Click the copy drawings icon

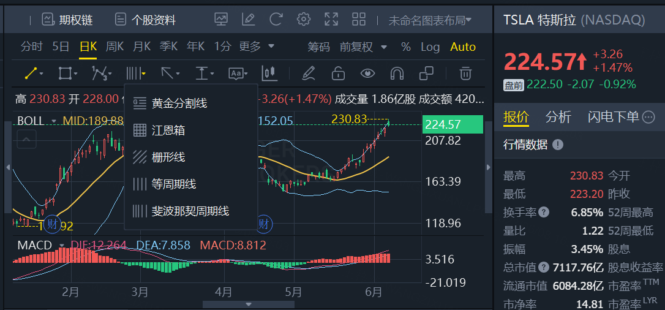pyautogui.click(x=426, y=74)
